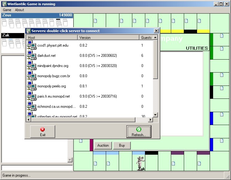Screen dimensions: 231x180
Task: Sort servers by Host column header
Action: [x=51, y=38]
